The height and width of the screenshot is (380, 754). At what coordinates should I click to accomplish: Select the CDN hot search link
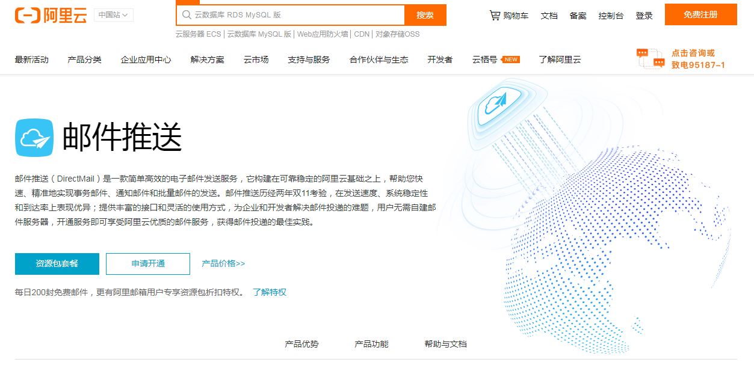click(x=362, y=34)
